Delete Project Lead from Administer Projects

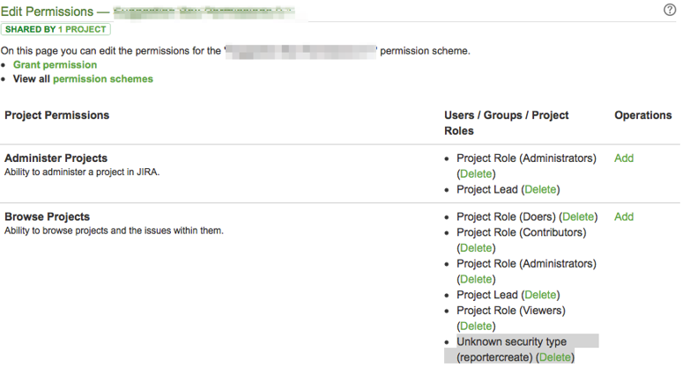point(540,189)
